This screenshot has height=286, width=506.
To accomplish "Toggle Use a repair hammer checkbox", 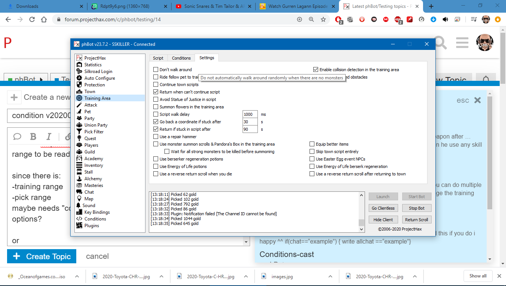I will tap(156, 137).
